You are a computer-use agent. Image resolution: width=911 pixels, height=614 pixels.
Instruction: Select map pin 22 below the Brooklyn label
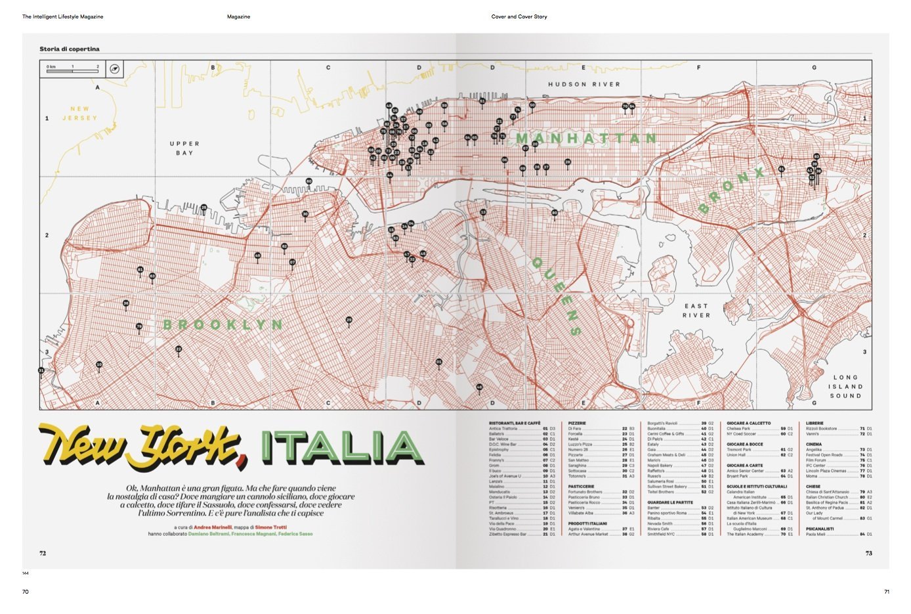point(179,350)
